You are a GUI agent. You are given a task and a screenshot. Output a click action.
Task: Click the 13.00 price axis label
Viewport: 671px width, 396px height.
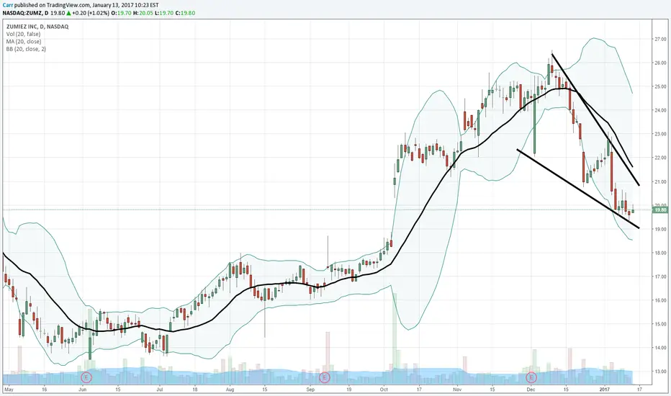(660, 372)
